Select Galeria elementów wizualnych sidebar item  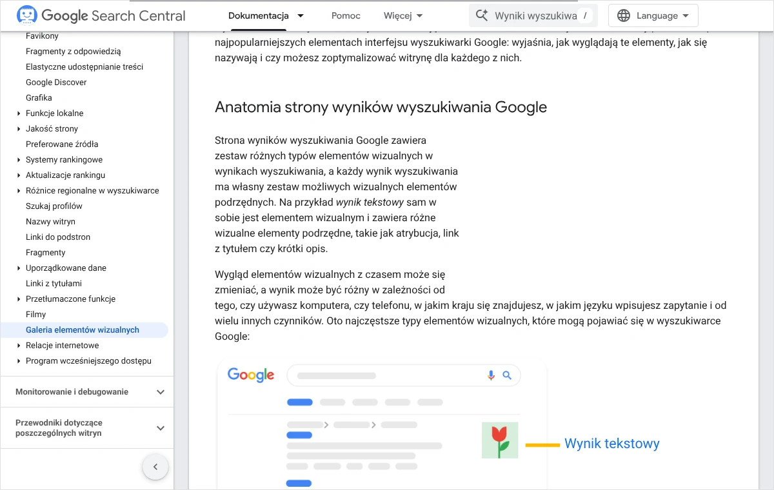[x=83, y=330]
